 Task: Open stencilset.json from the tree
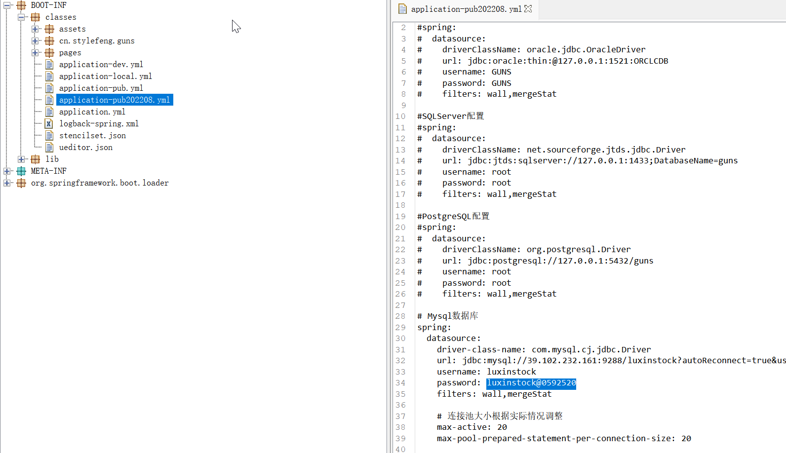point(92,136)
